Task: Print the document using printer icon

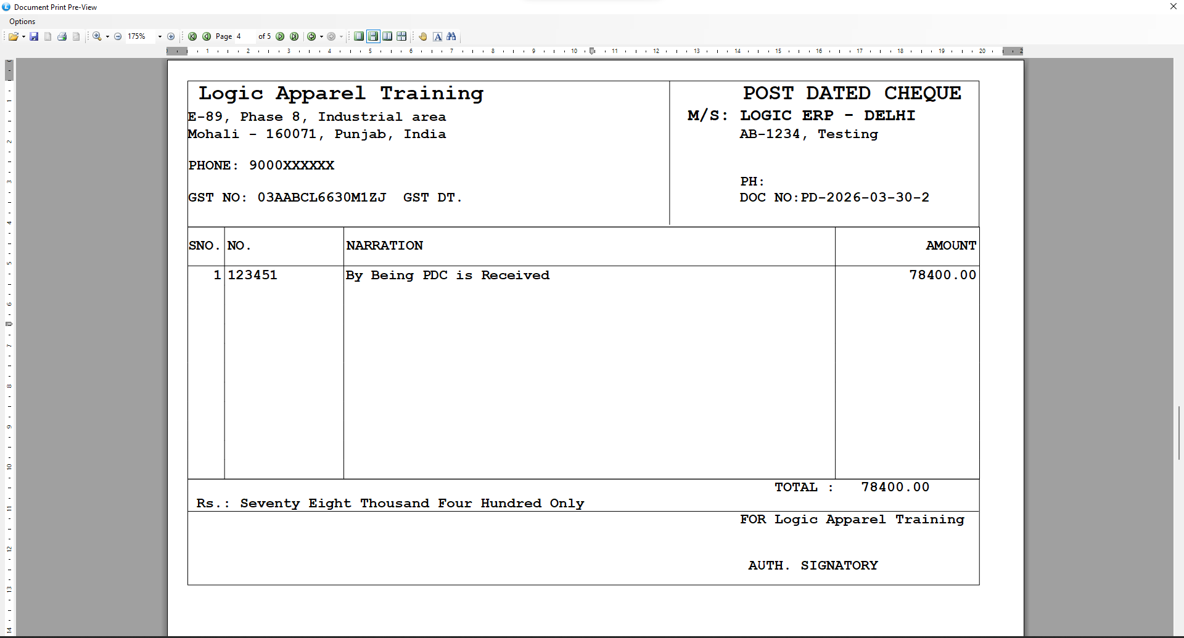Action: 62,36
